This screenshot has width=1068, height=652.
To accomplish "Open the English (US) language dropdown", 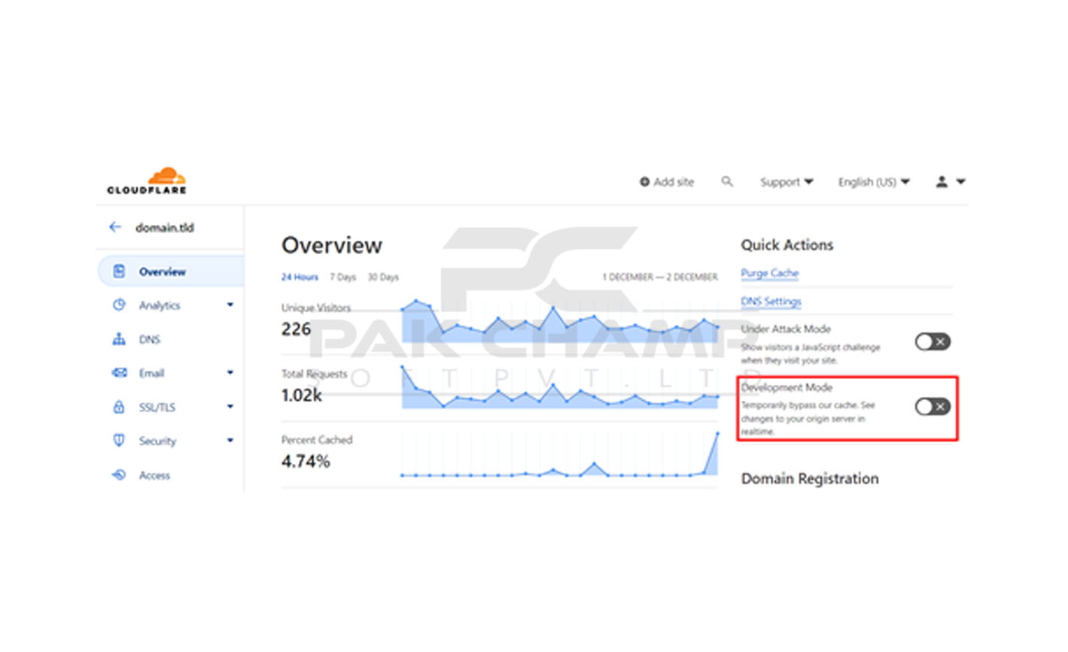I will click(x=874, y=182).
